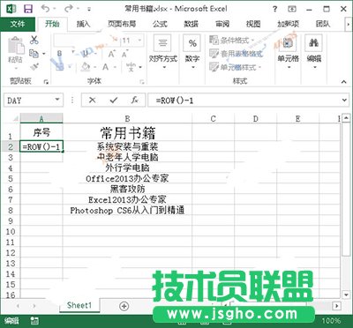Click the Increase Font Size icon
Screen dimensions: 353x328
111,54
